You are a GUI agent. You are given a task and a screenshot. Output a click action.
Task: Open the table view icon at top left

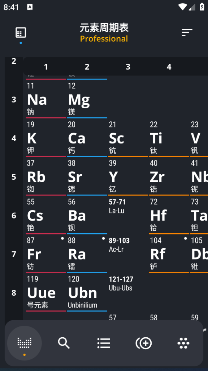pyautogui.click(x=21, y=33)
